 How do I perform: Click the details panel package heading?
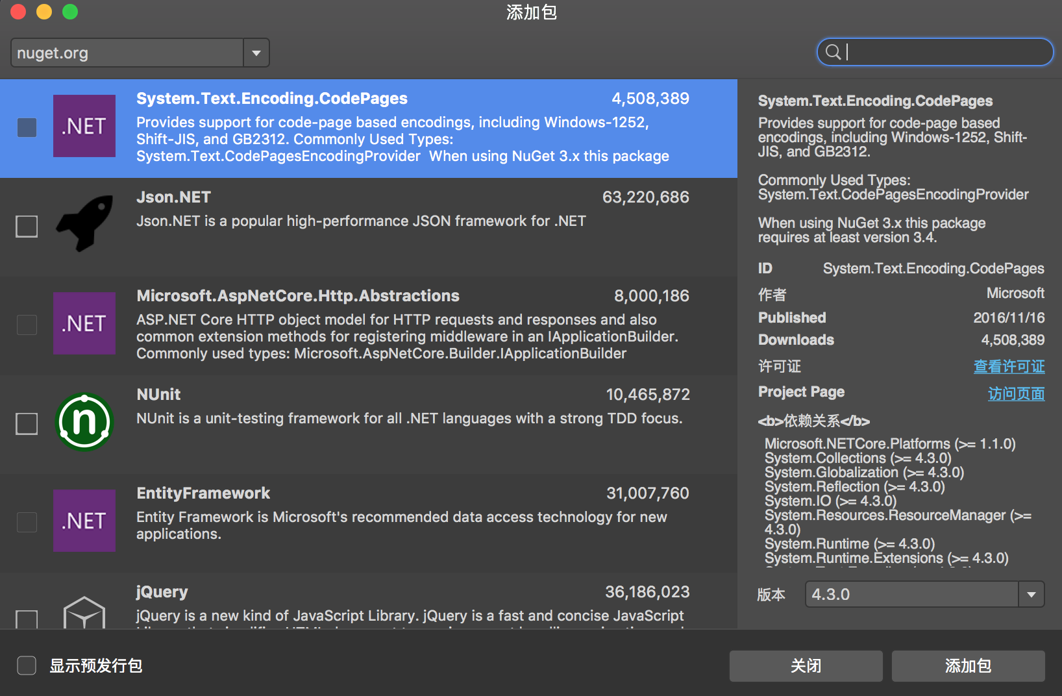(875, 101)
